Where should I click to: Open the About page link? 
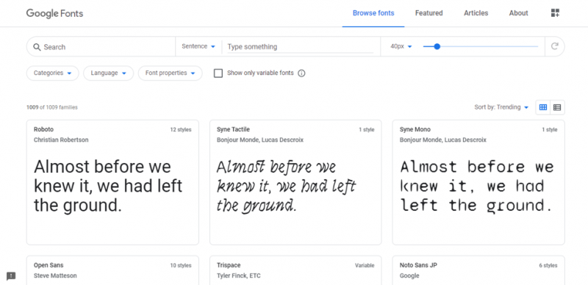(x=518, y=13)
